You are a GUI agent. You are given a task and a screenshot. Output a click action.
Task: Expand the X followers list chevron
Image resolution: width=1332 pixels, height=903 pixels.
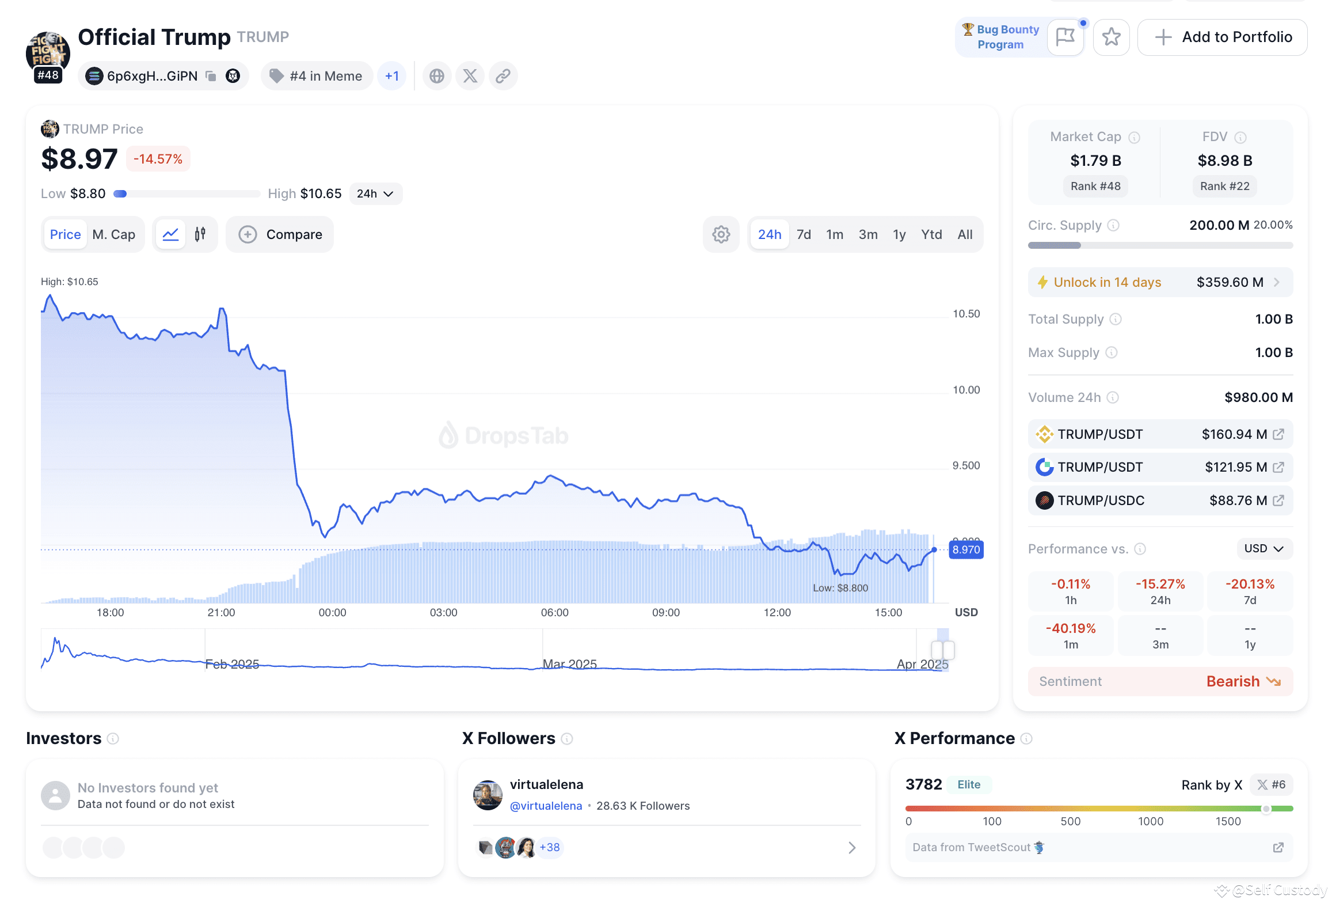853,847
